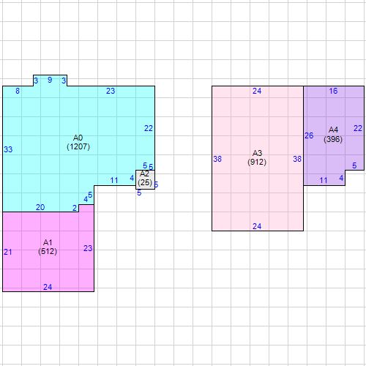Click the "38" on A3's right edge
Viewport: 366px width, 366px height.
click(297, 159)
